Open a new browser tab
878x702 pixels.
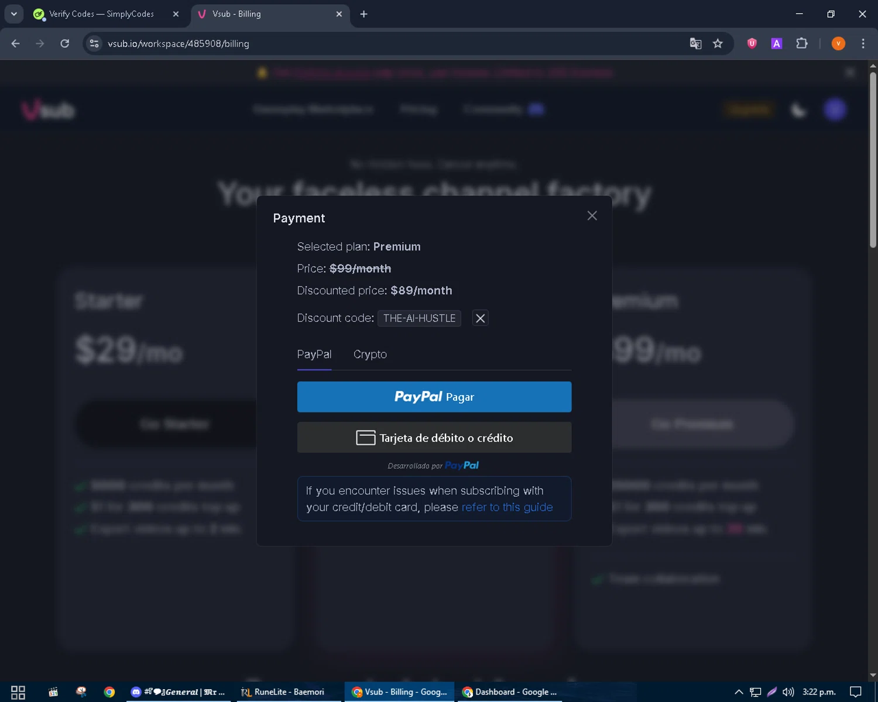pos(363,14)
